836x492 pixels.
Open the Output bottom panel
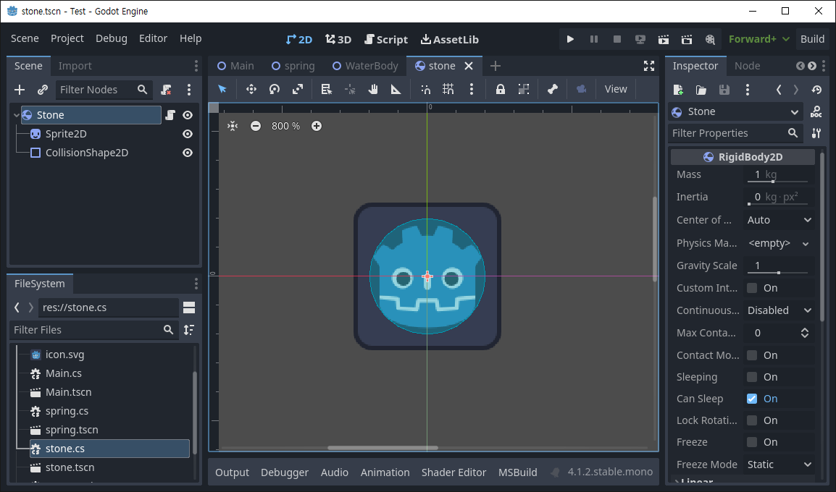click(x=232, y=472)
